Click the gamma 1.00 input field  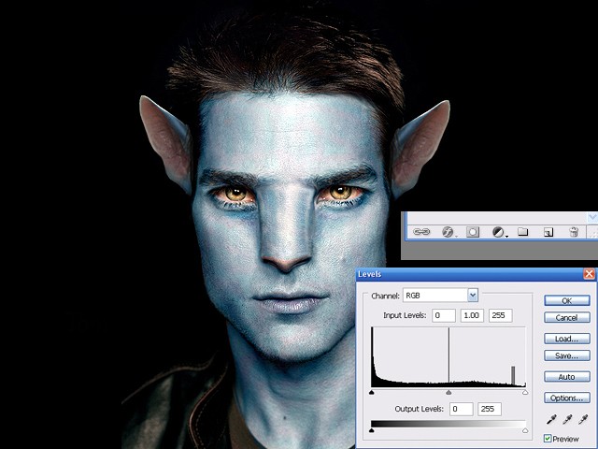472,315
